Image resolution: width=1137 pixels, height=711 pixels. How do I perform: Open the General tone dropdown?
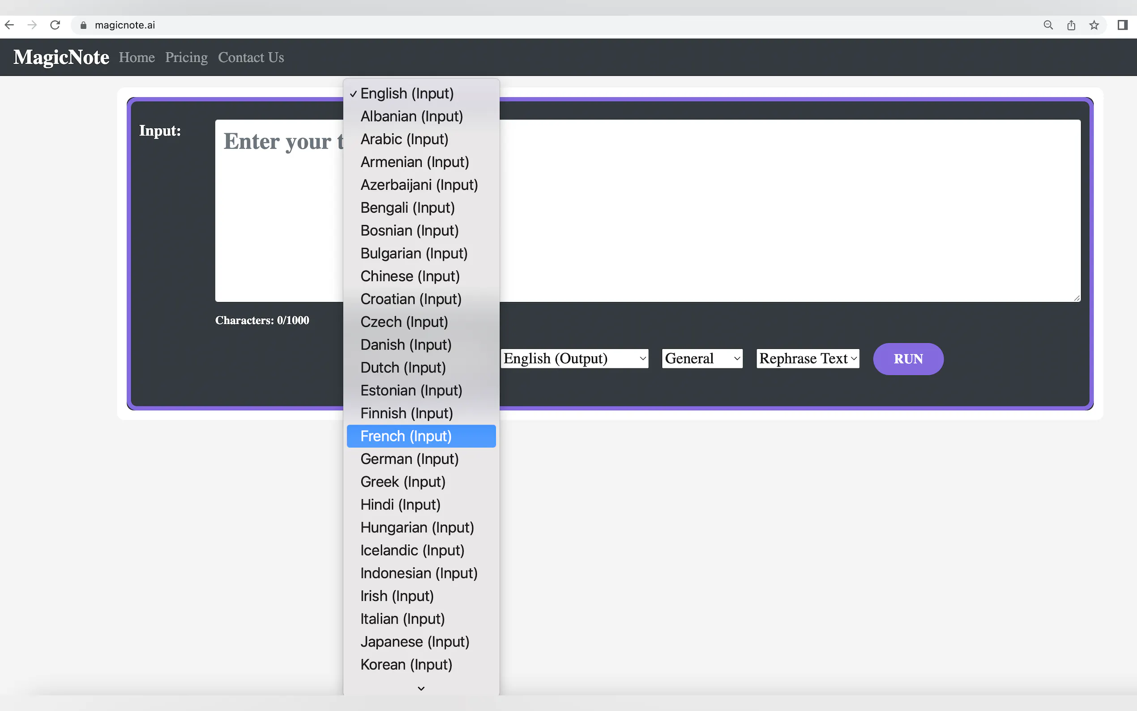pos(702,358)
